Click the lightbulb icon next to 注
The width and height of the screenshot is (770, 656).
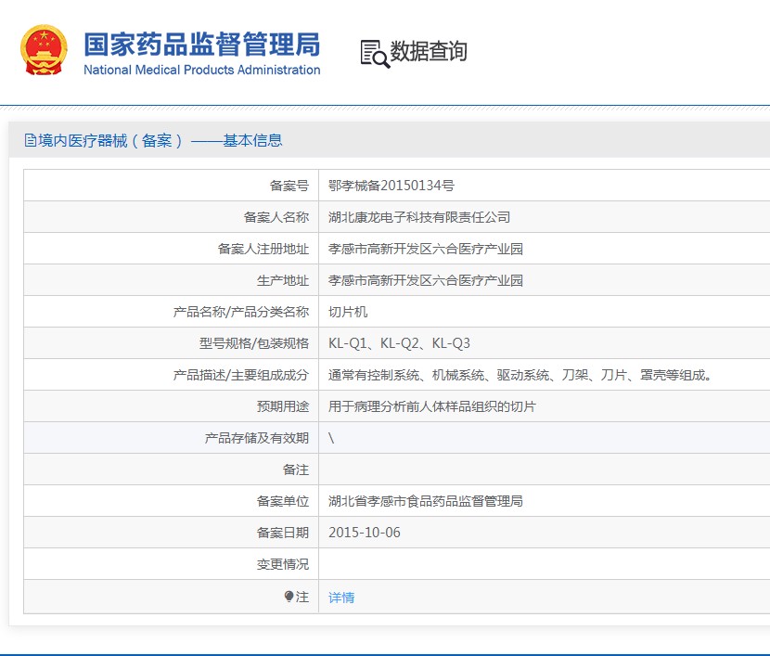click(x=289, y=596)
